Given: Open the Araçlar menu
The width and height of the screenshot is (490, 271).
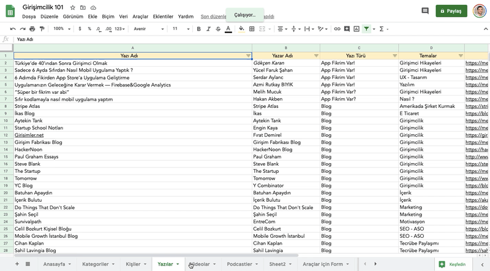Looking at the screenshot, I should coord(140,17).
